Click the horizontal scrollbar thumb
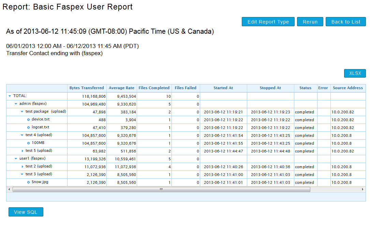Viewport: 370px width, 225px height. pyautogui.click(x=161, y=189)
